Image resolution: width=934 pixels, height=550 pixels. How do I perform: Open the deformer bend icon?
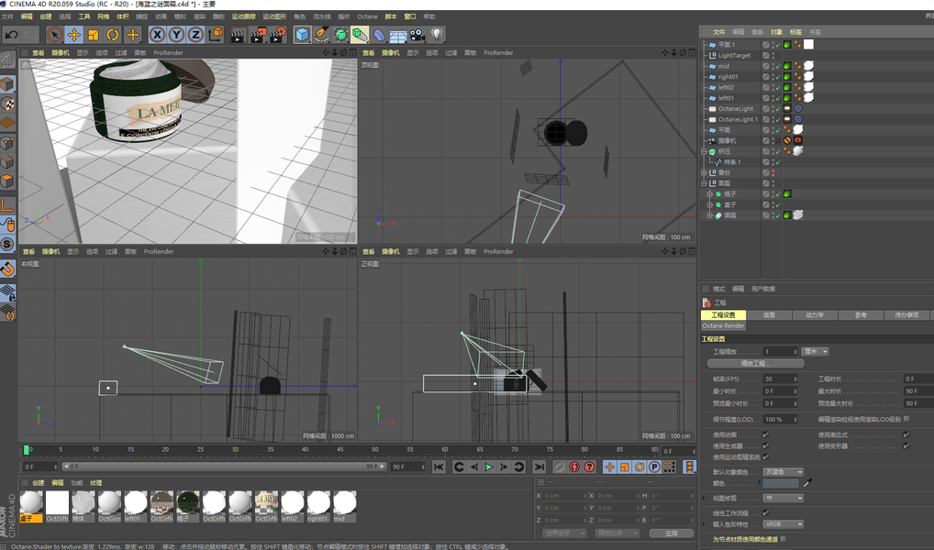tap(379, 35)
